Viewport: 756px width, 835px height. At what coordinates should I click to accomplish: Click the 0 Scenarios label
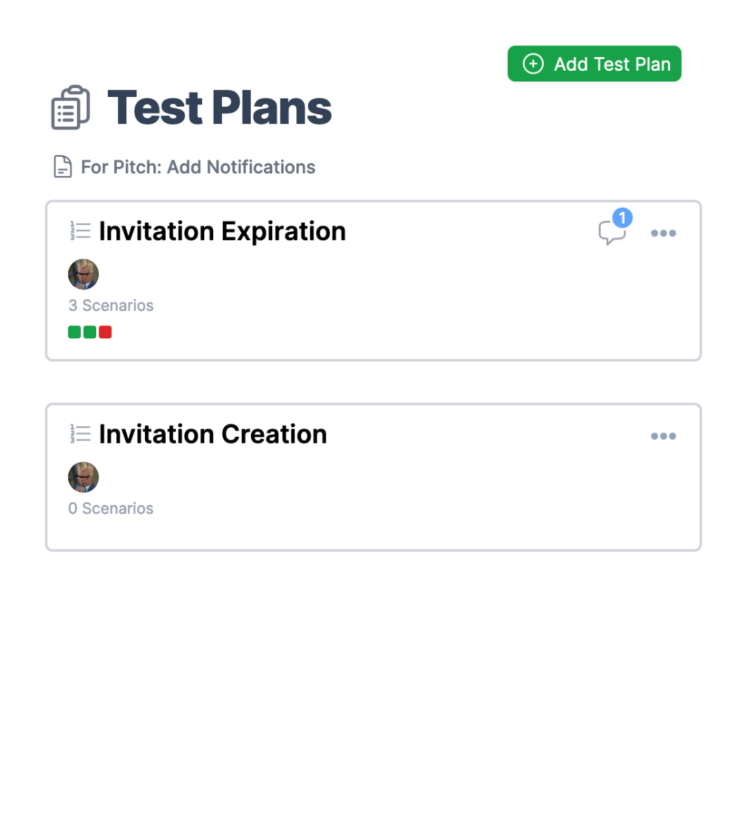coord(111,508)
